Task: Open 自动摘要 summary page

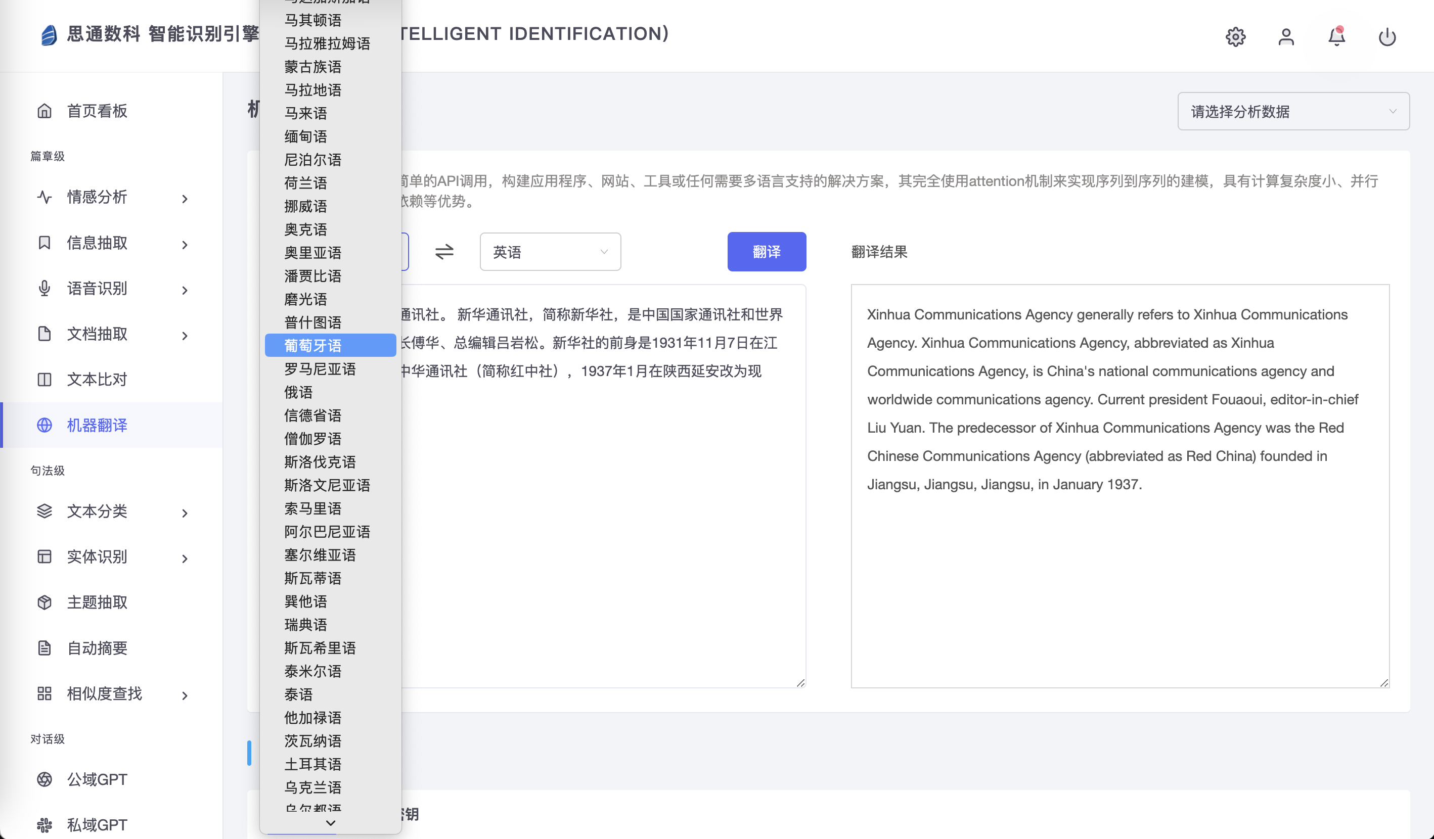Action: (97, 648)
